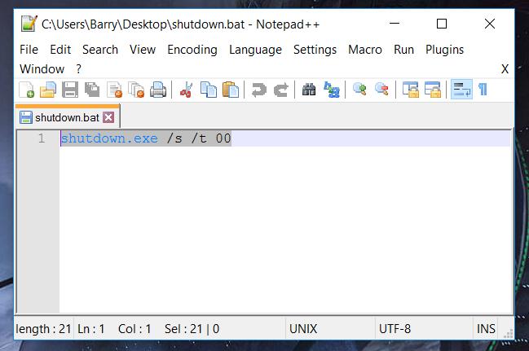Close the Notepad++ window
This screenshot has height=351, width=529.
490,24
